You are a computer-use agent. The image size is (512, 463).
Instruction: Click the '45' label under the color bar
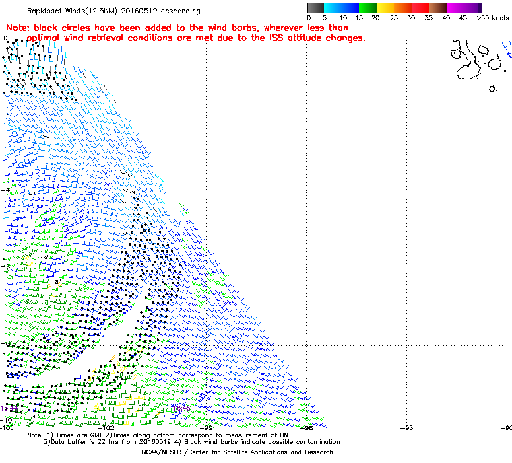(463, 18)
